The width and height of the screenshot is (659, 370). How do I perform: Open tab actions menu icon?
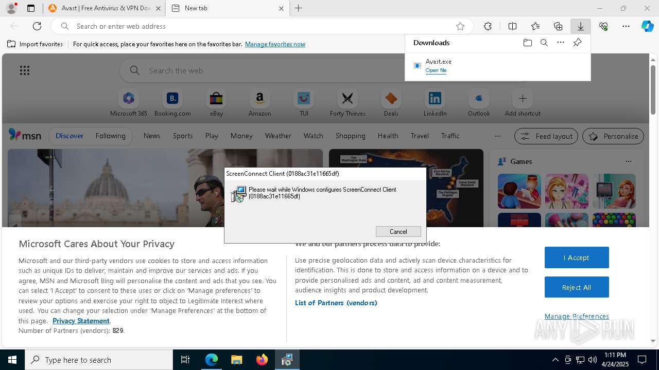click(x=31, y=8)
